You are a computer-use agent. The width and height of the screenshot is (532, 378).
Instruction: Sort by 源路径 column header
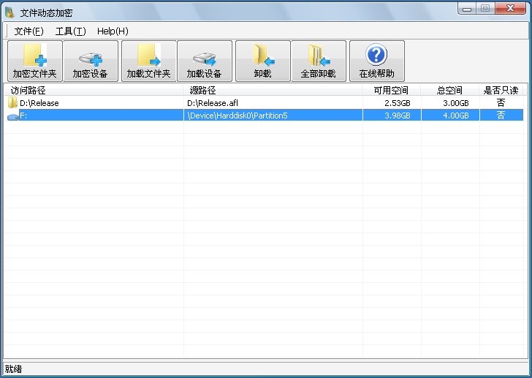(x=273, y=90)
